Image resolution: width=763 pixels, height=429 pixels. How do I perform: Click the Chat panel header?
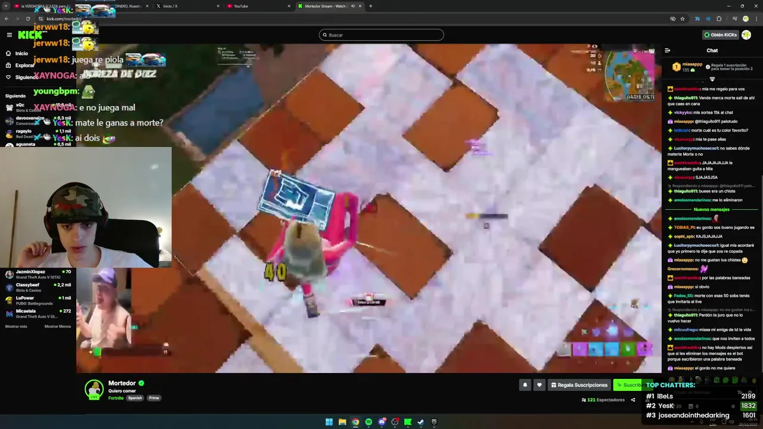click(x=712, y=51)
